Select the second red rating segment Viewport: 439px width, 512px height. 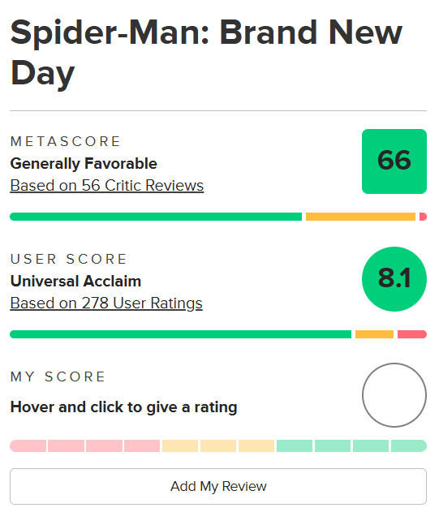pyautogui.click(x=67, y=445)
